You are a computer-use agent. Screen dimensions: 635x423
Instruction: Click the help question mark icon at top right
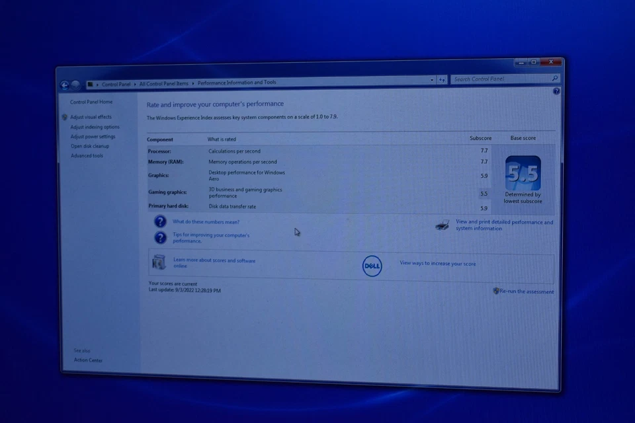(556, 91)
